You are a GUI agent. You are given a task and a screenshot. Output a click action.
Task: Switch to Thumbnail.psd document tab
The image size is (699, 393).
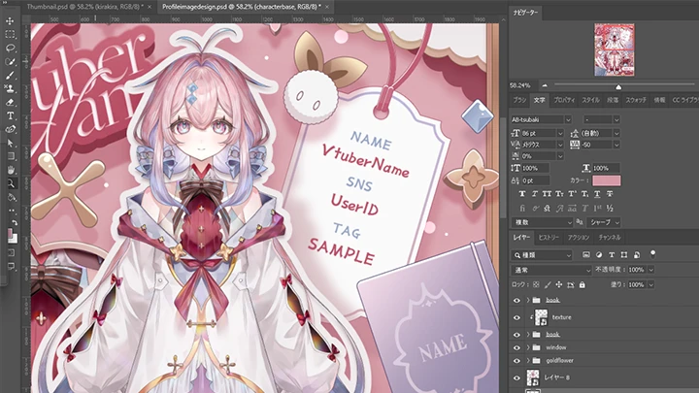pos(84,7)
